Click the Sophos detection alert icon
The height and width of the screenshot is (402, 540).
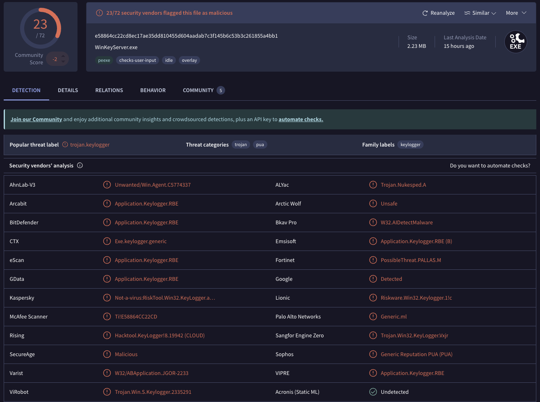tap(373, 354)
